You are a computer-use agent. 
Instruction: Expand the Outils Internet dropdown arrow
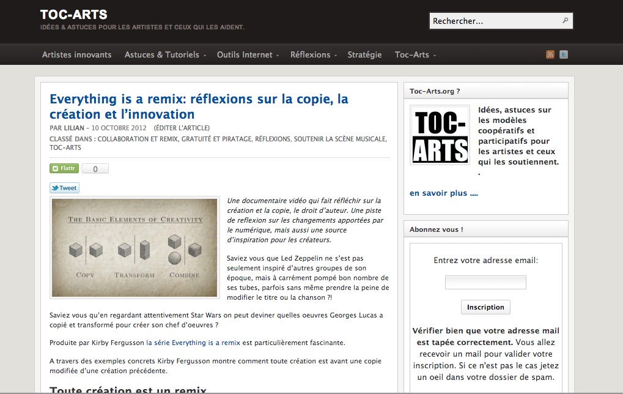tap(278, 56)
